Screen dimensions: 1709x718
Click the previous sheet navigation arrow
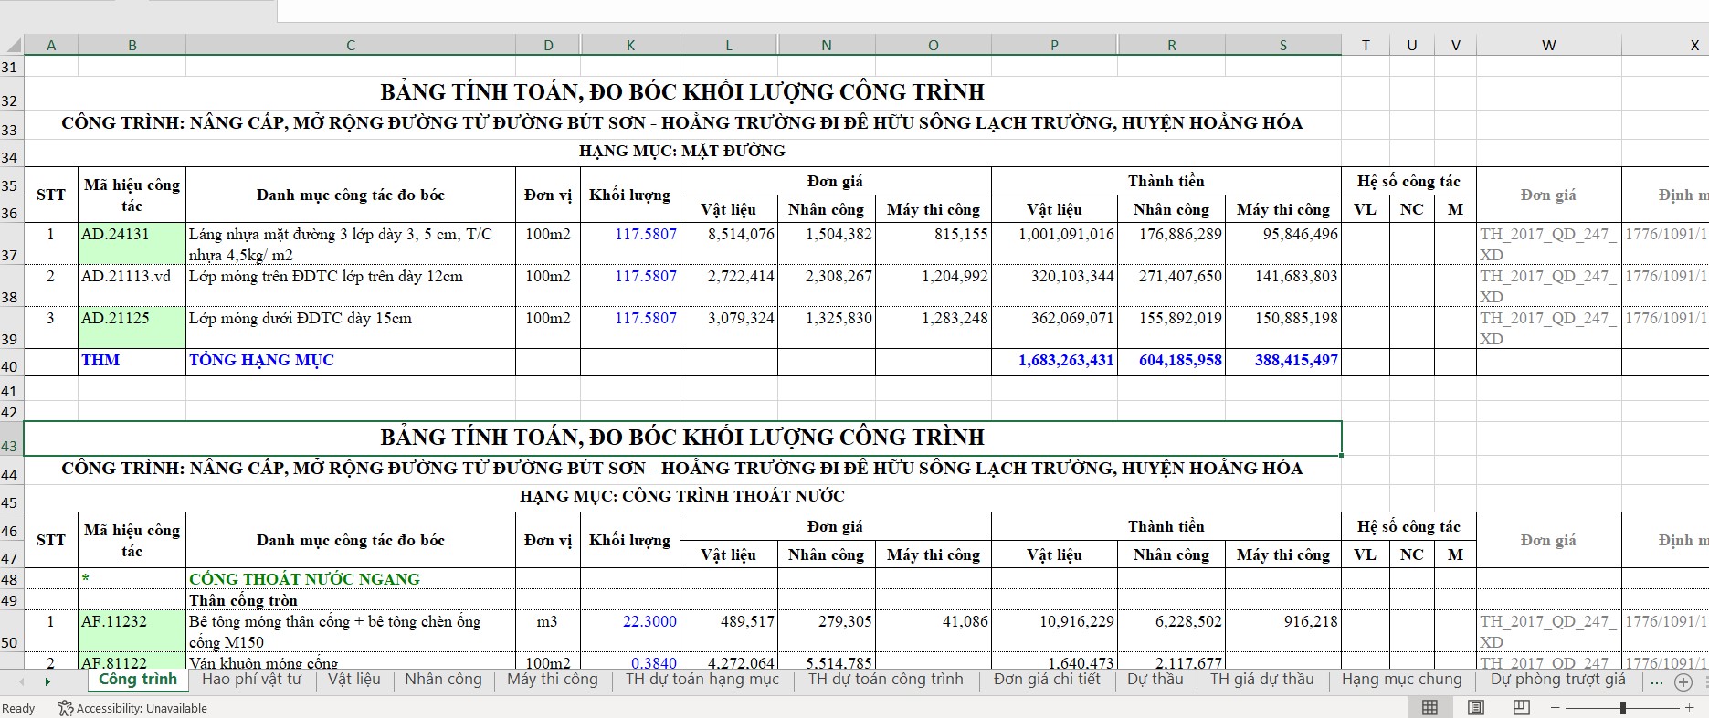[x=20, y=681]
